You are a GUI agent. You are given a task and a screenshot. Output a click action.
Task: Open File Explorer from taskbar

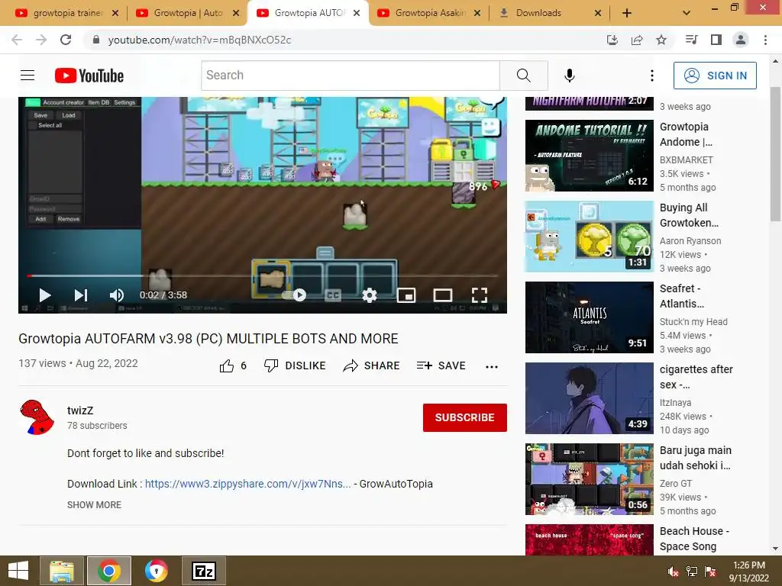pyautogui.click(x=62, y=571)
